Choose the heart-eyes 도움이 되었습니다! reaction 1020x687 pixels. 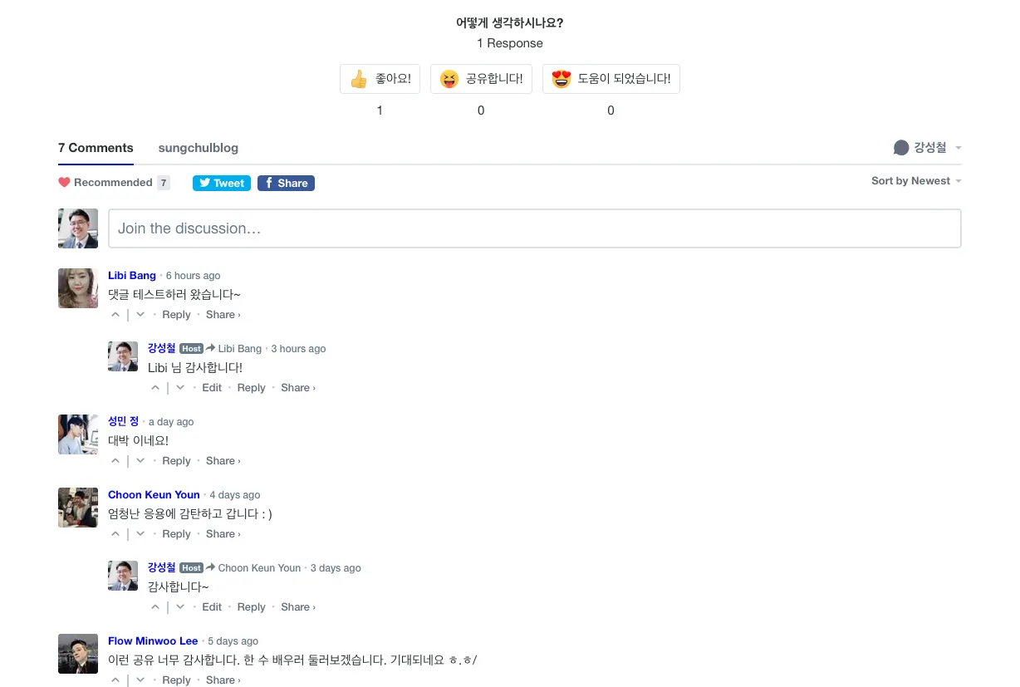tap(611, 79)
